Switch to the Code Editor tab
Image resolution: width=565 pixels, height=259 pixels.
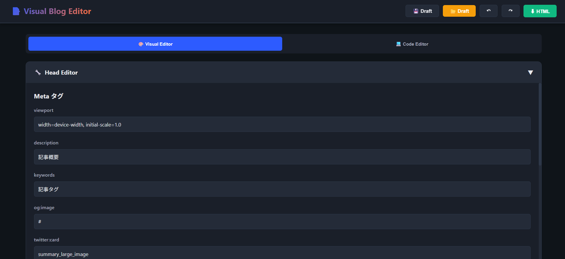[x=412, y=44]
